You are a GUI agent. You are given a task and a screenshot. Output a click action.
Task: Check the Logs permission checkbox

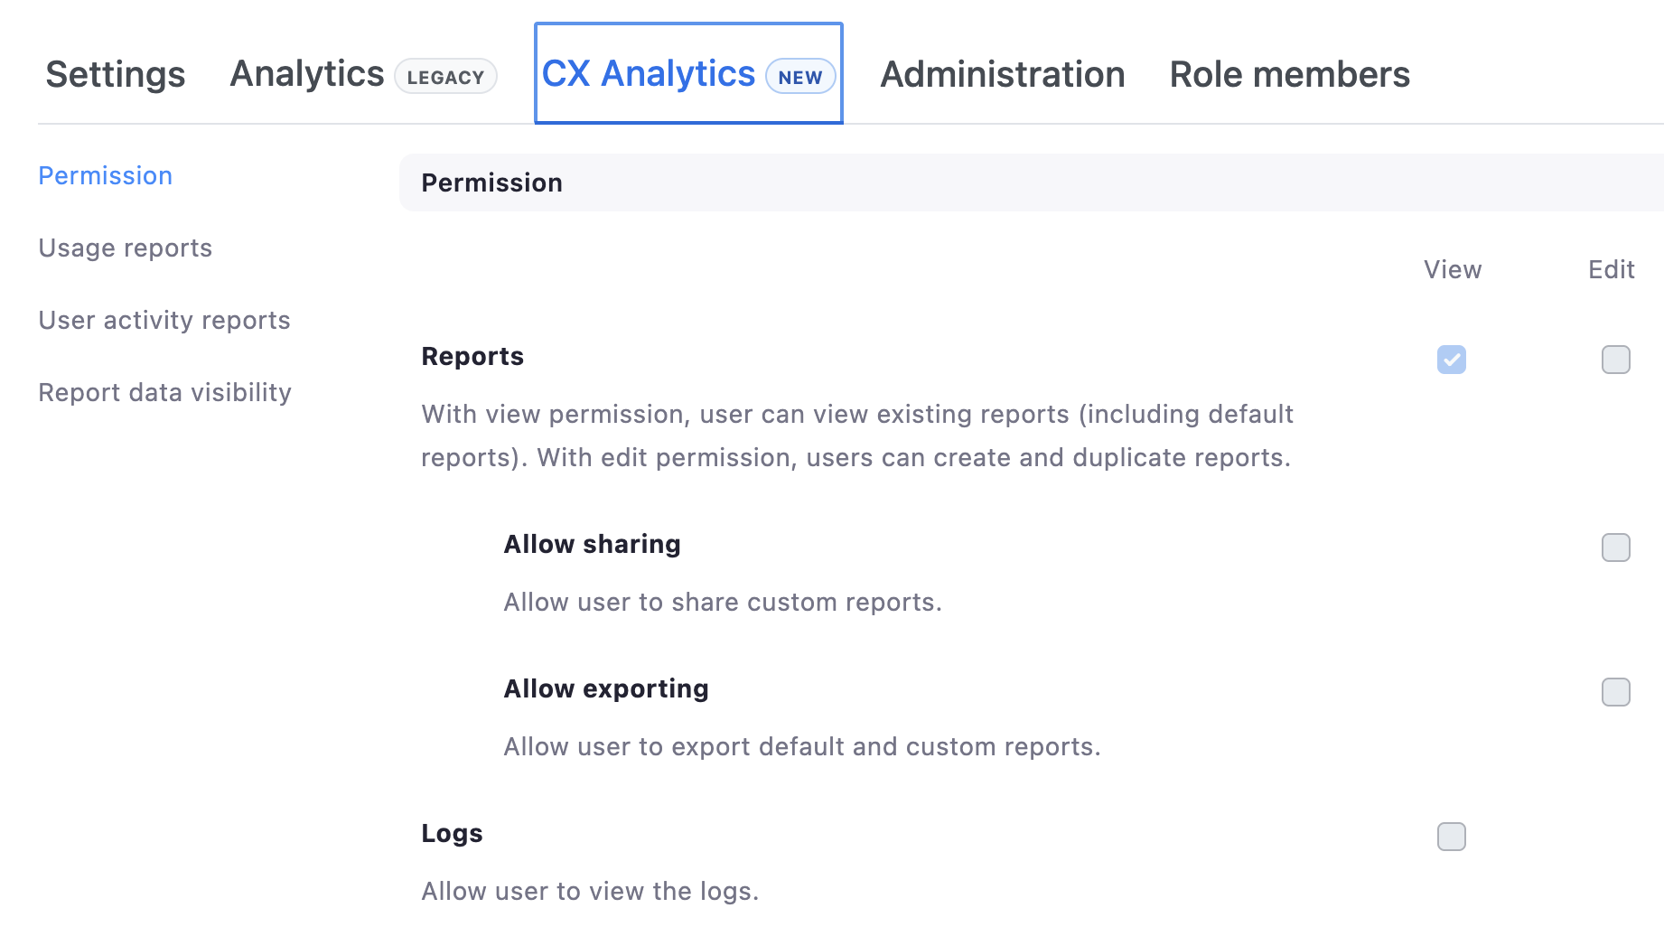pyautogui.click(x=1452, y=838)
